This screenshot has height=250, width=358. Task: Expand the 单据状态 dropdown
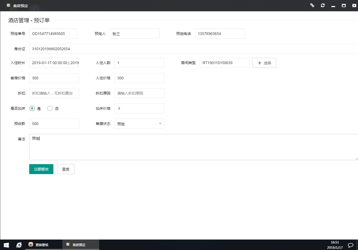[x=139, y=124]
